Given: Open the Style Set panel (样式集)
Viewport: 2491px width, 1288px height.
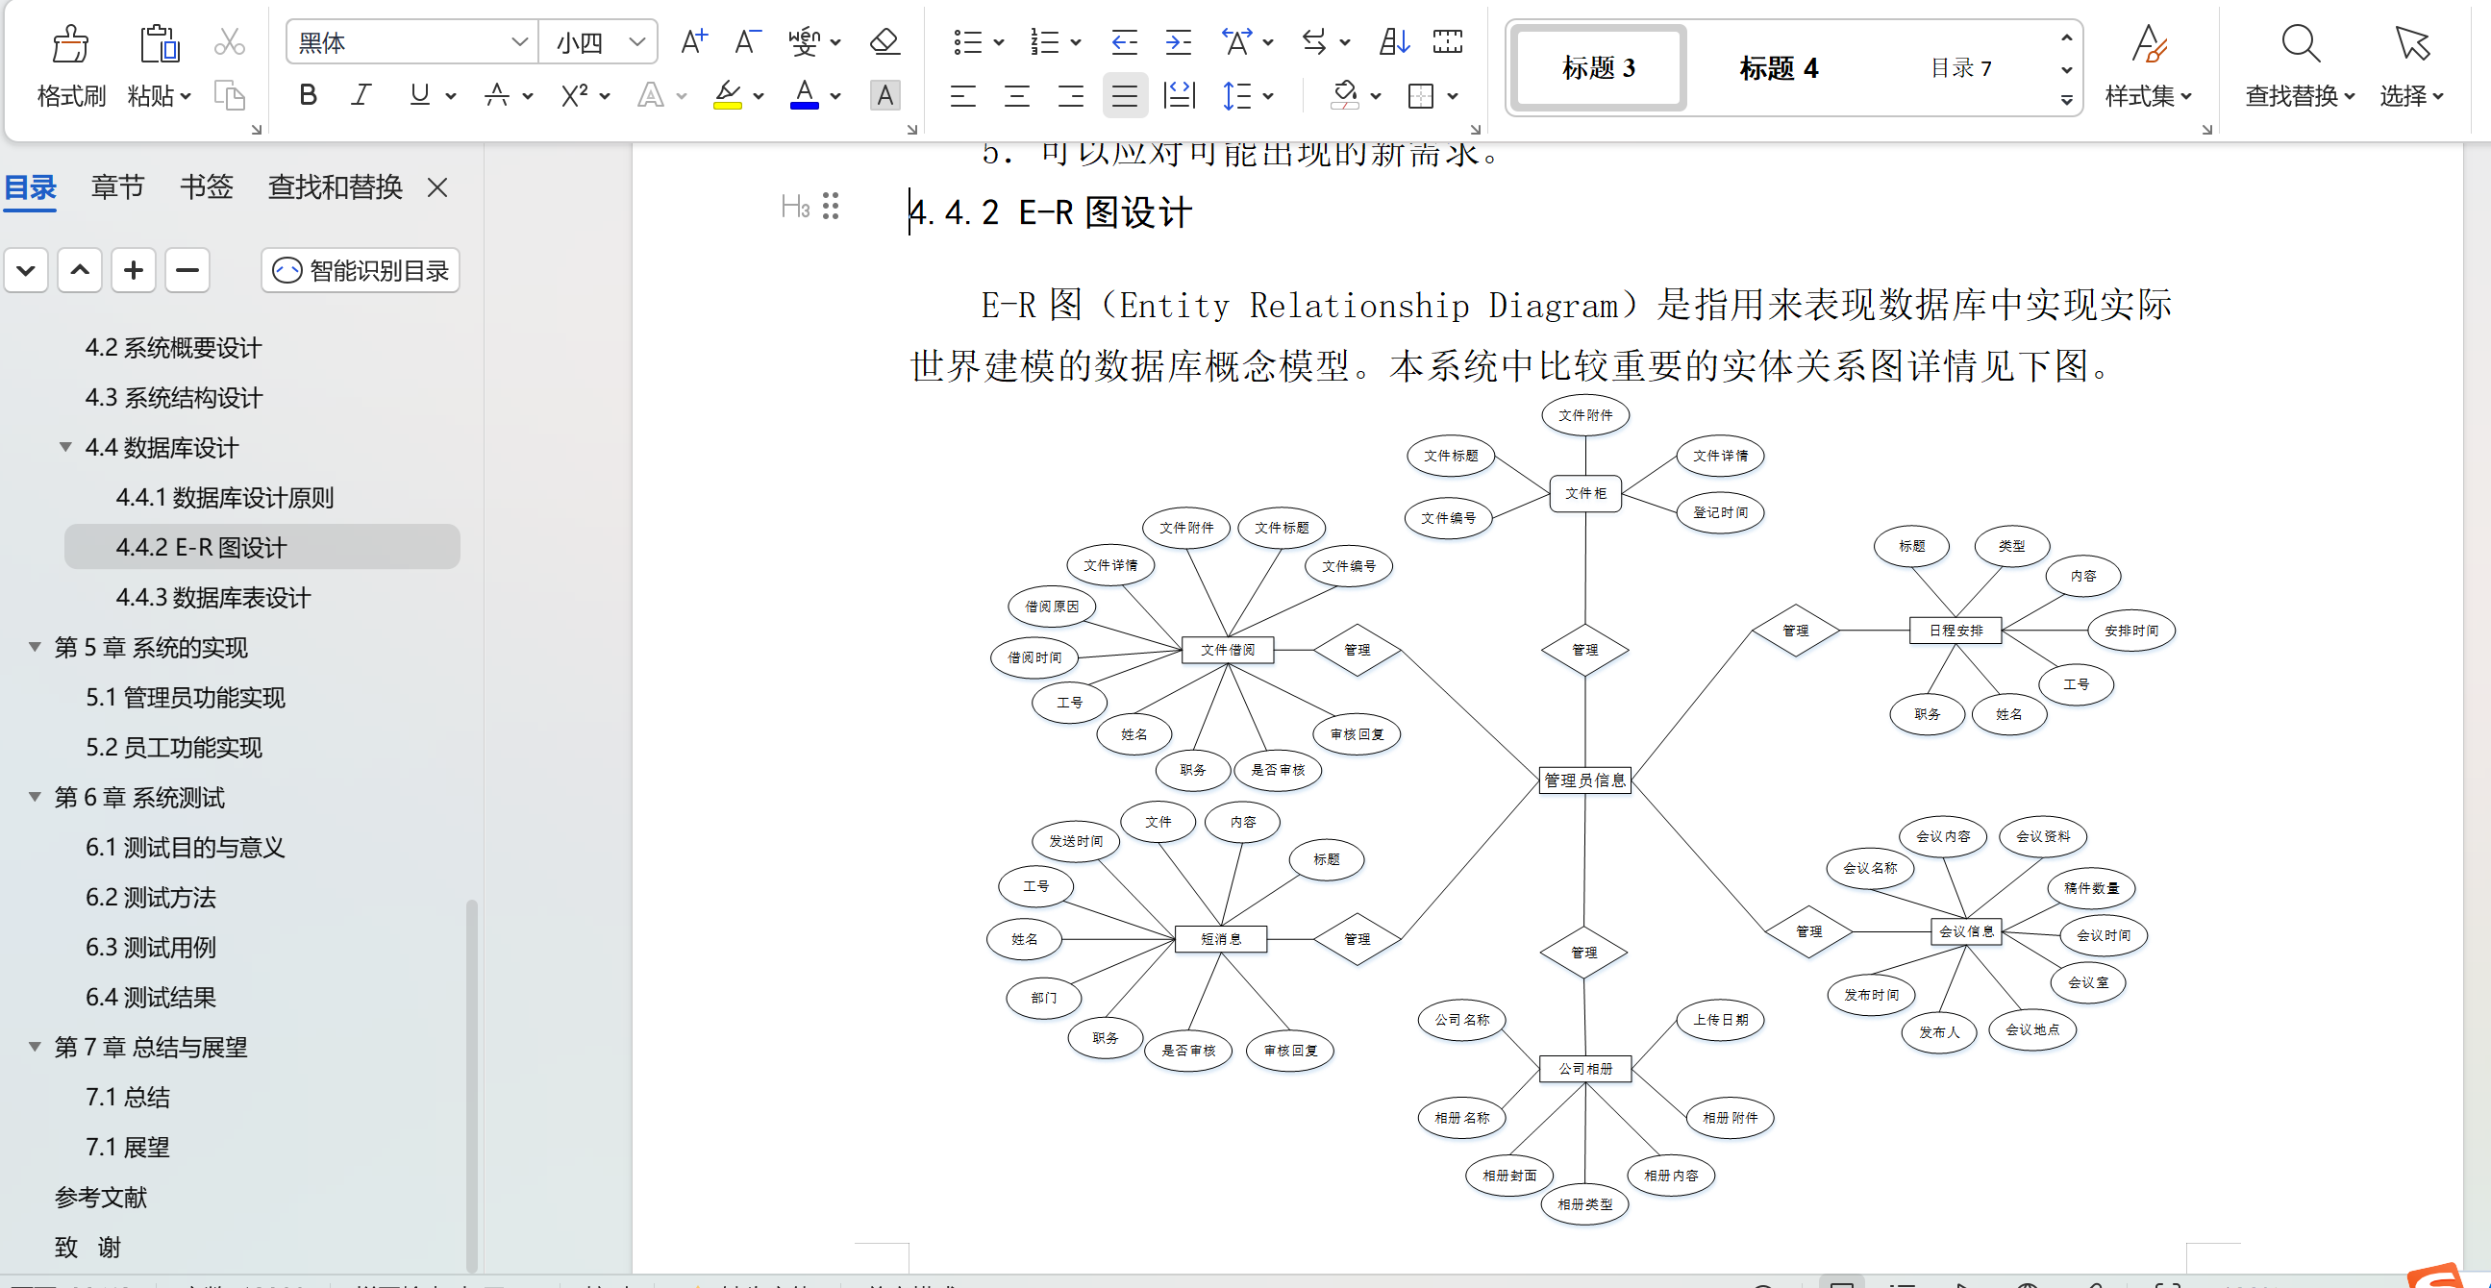Looking at the screenshot, I should click(2148, 67).
